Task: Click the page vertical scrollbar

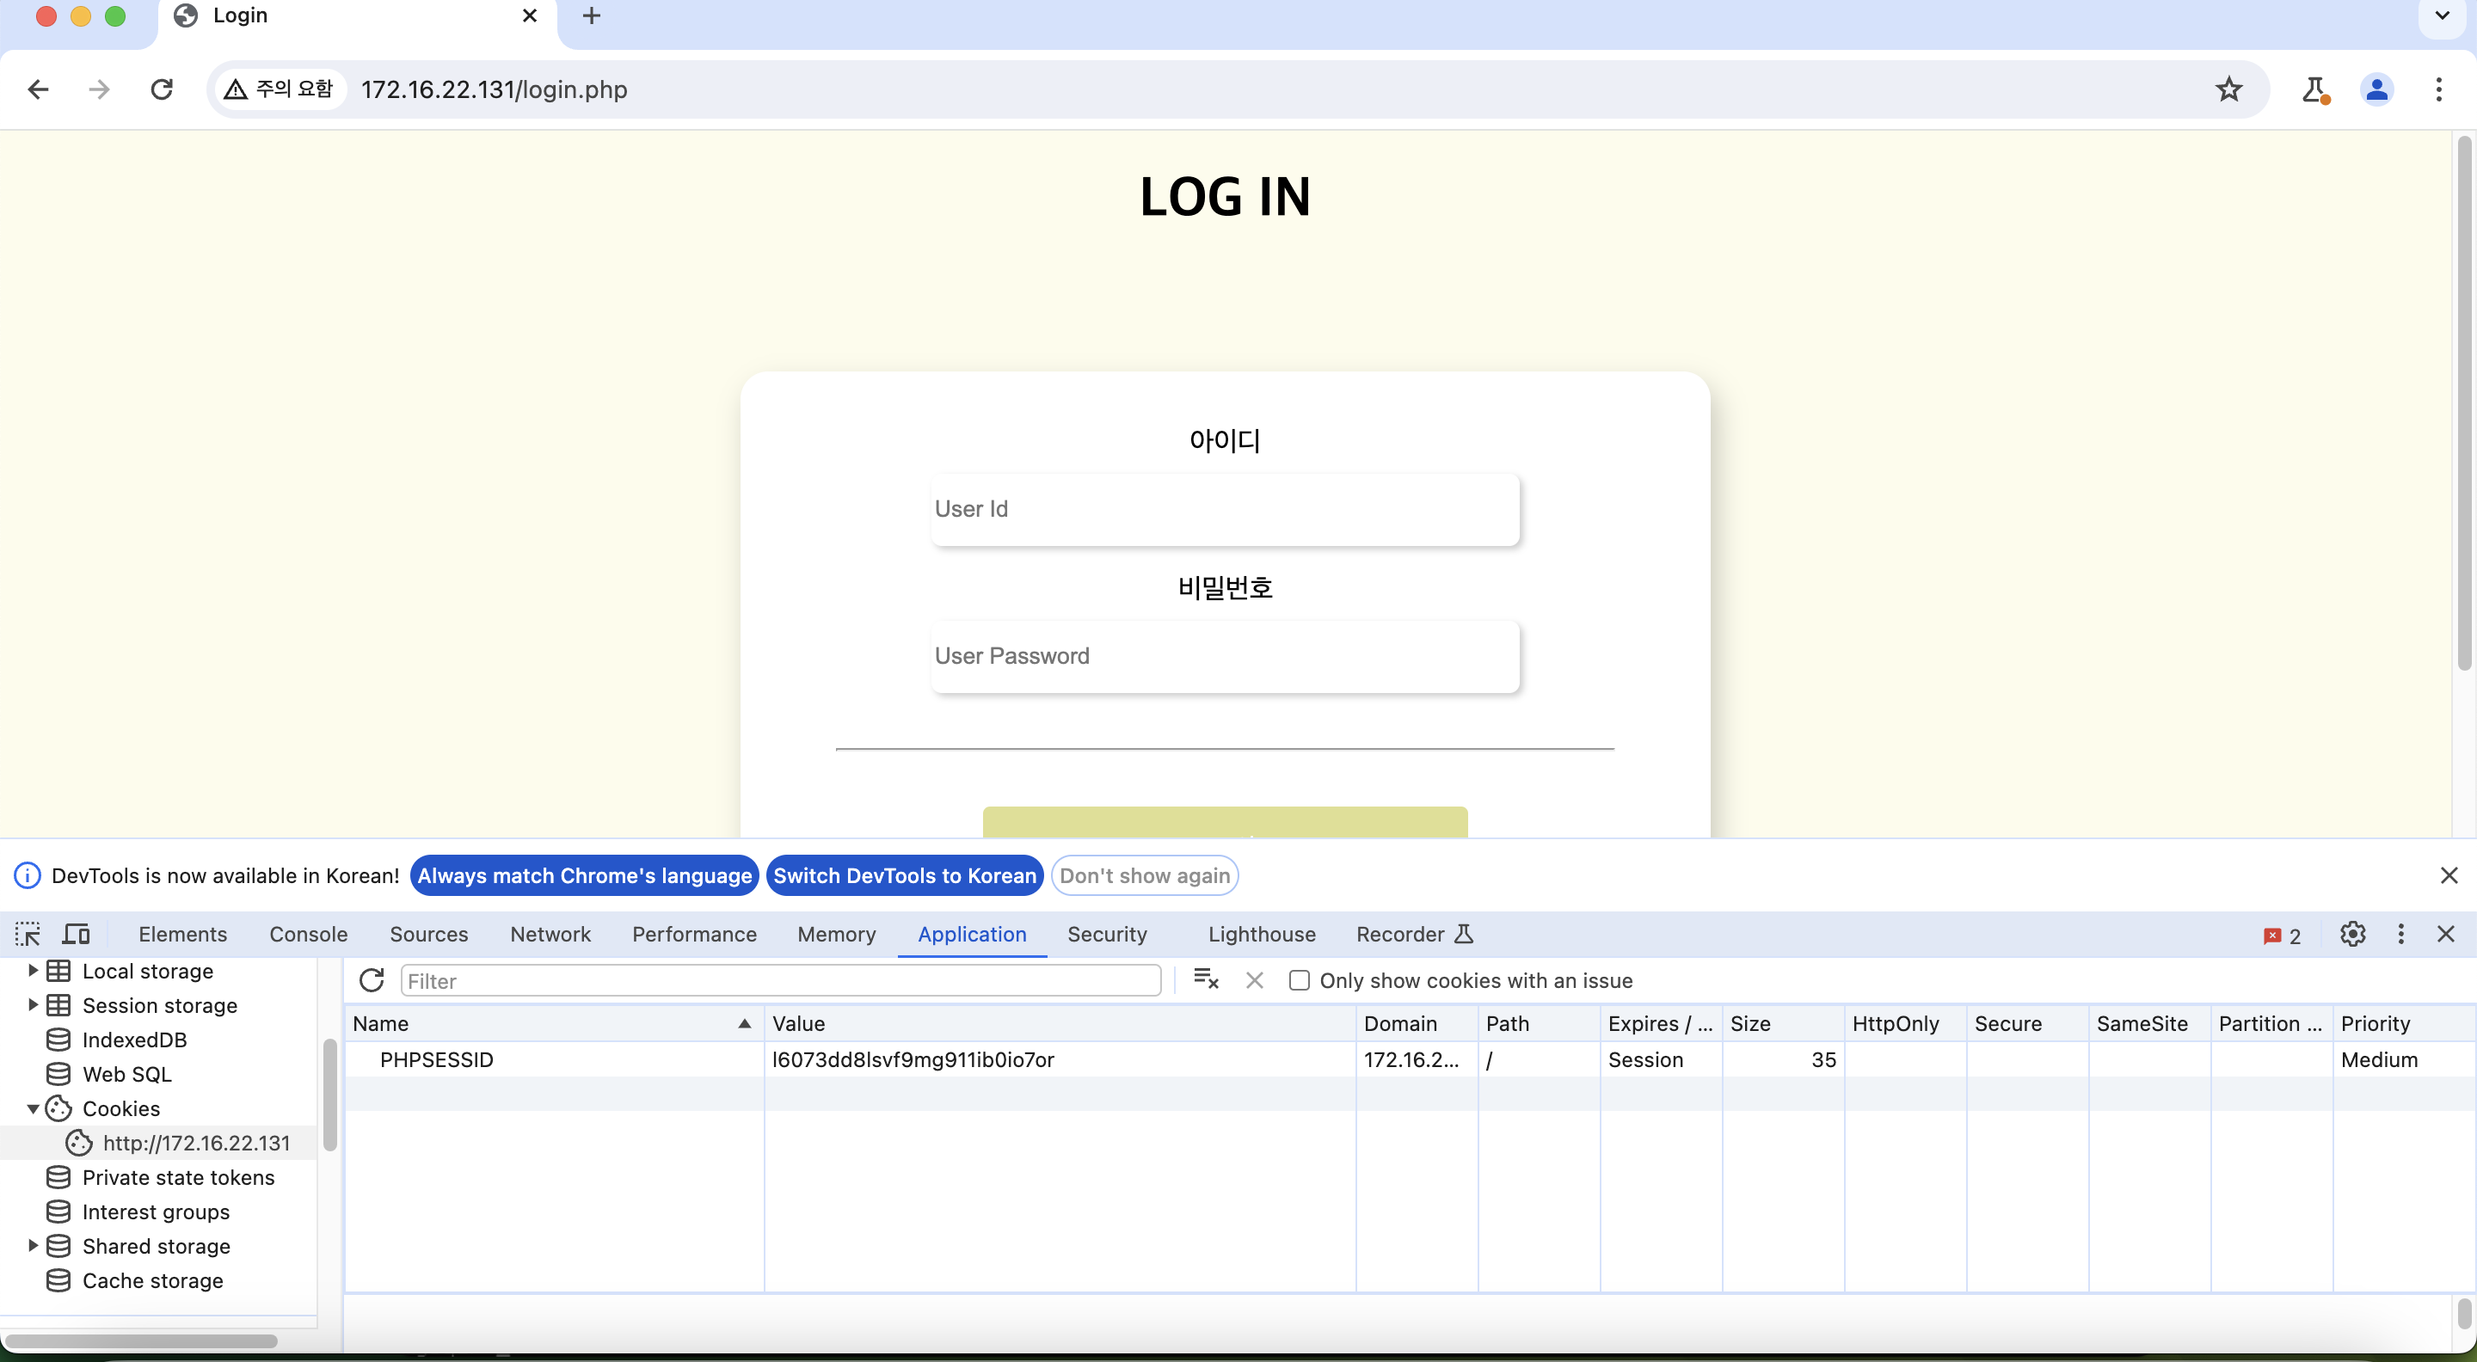Action: tap(2462, 403)
